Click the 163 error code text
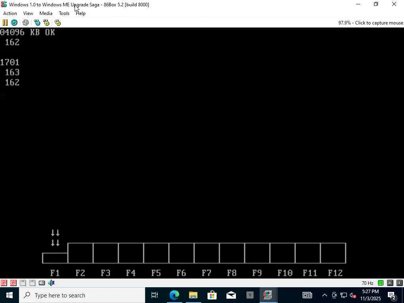 pos(12,73)
